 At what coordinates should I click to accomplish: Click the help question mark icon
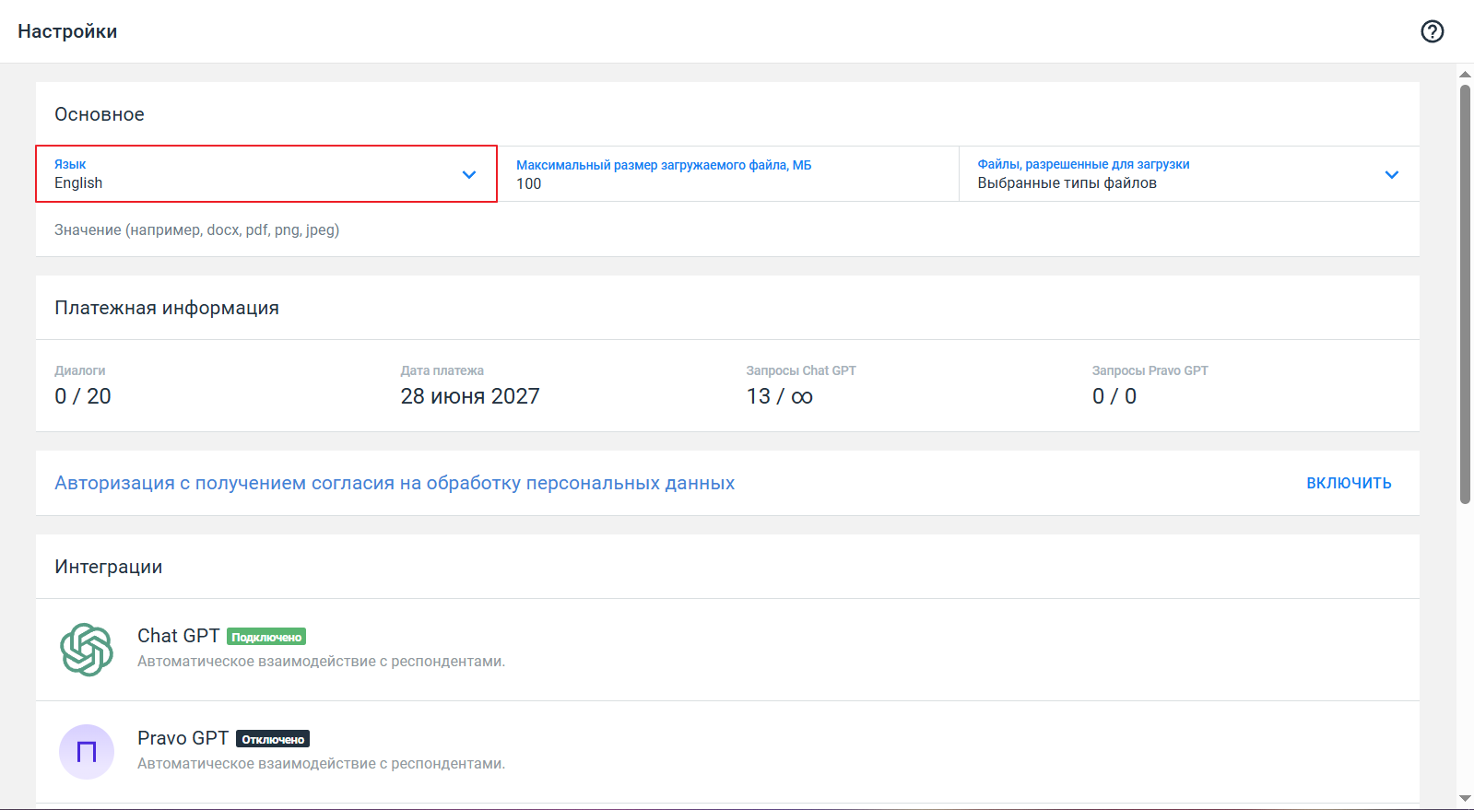1432,31
